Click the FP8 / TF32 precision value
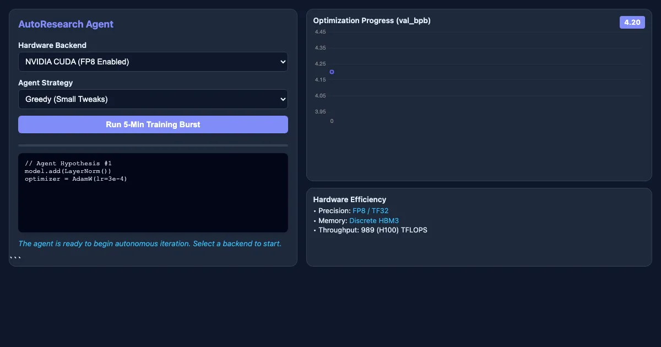 coord(371,210)
